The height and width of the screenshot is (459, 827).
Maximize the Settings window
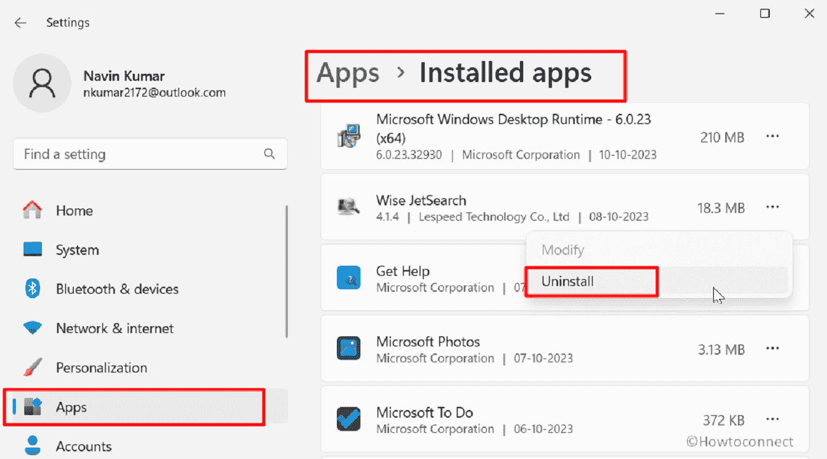(765, 13)
